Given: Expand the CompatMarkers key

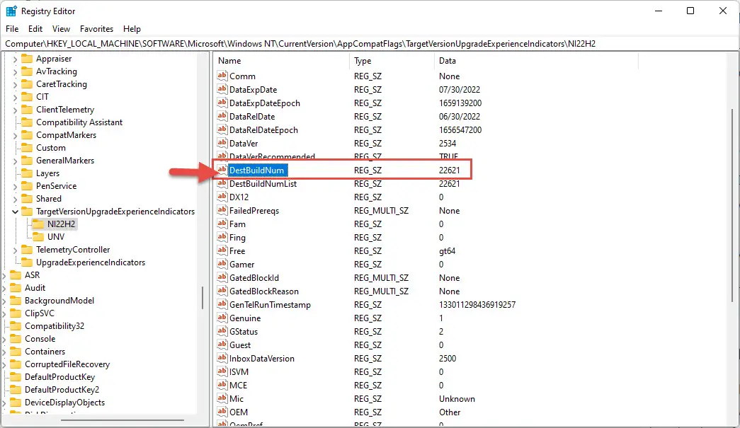Looking at the screenshot, I should pos(15,135).
